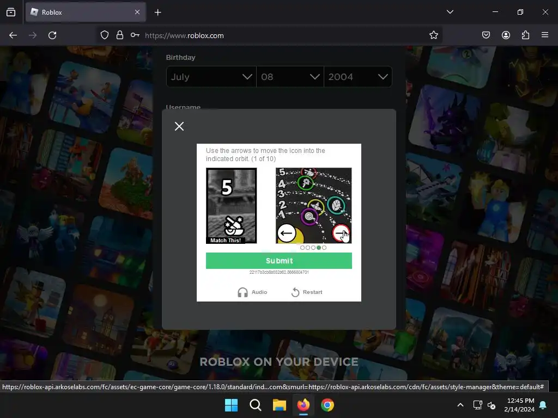Open the notifications bell
This screenshot has height=418, width=558.
coord(543,405)
